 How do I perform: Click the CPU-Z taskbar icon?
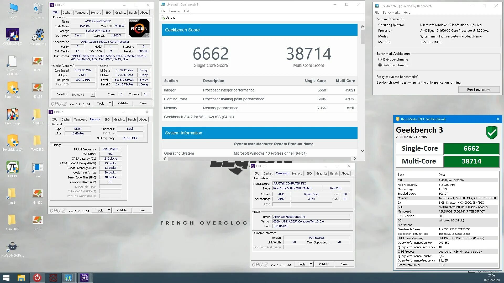pos(84,277)
